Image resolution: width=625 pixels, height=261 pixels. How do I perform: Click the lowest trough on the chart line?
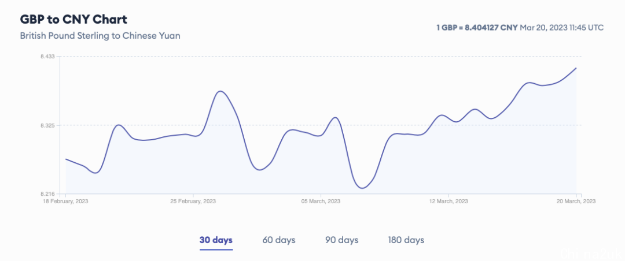tap(362, 188)
